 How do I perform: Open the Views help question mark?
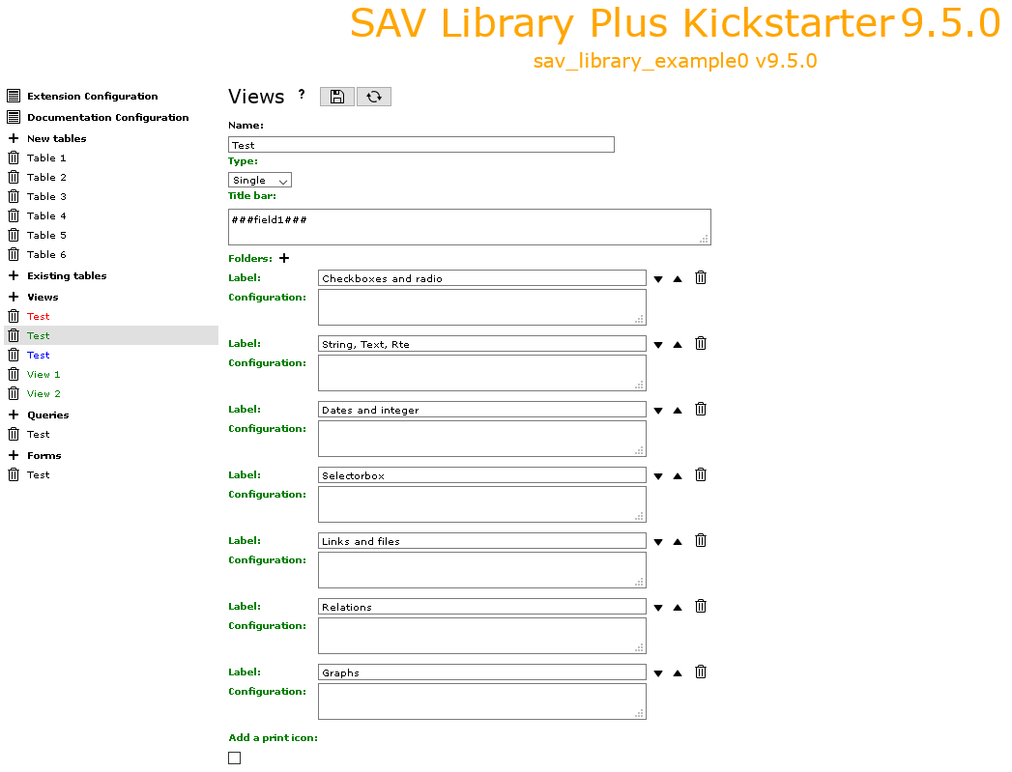coord(302,94)
